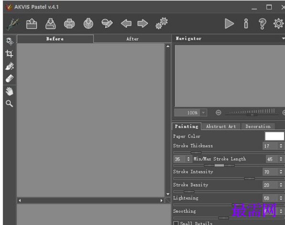Switch to the After tab
285x225 pixels.
(x=132, y=39)
